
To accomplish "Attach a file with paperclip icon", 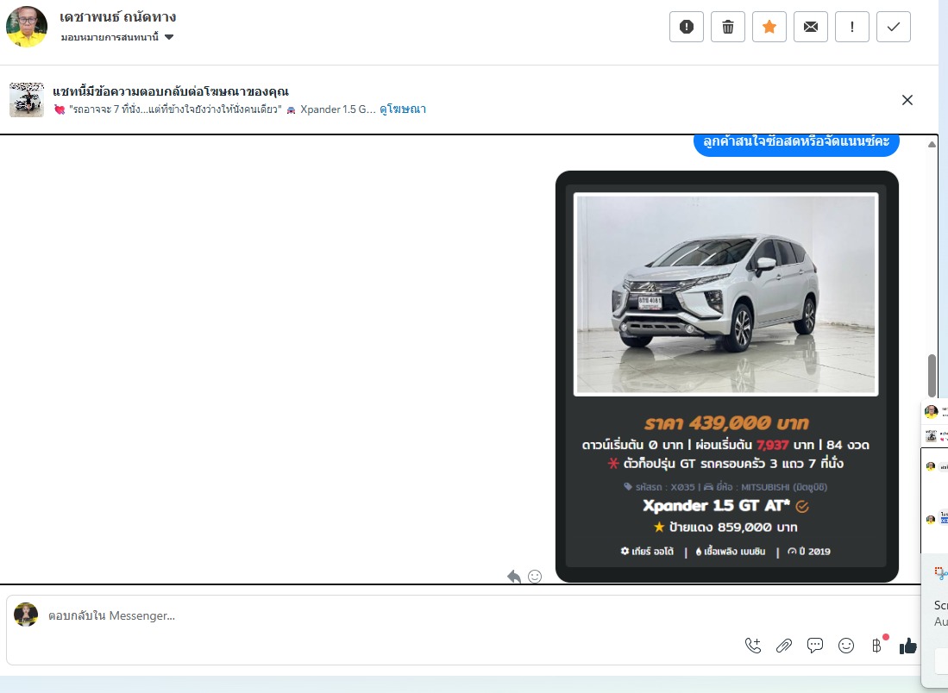I will [784, 646].
